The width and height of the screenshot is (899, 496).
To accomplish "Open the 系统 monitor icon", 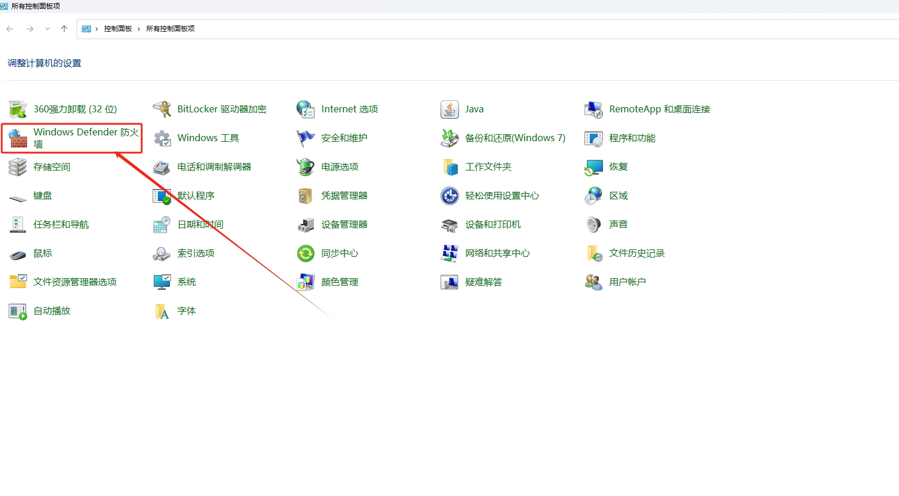I will (x=162, y=282).
